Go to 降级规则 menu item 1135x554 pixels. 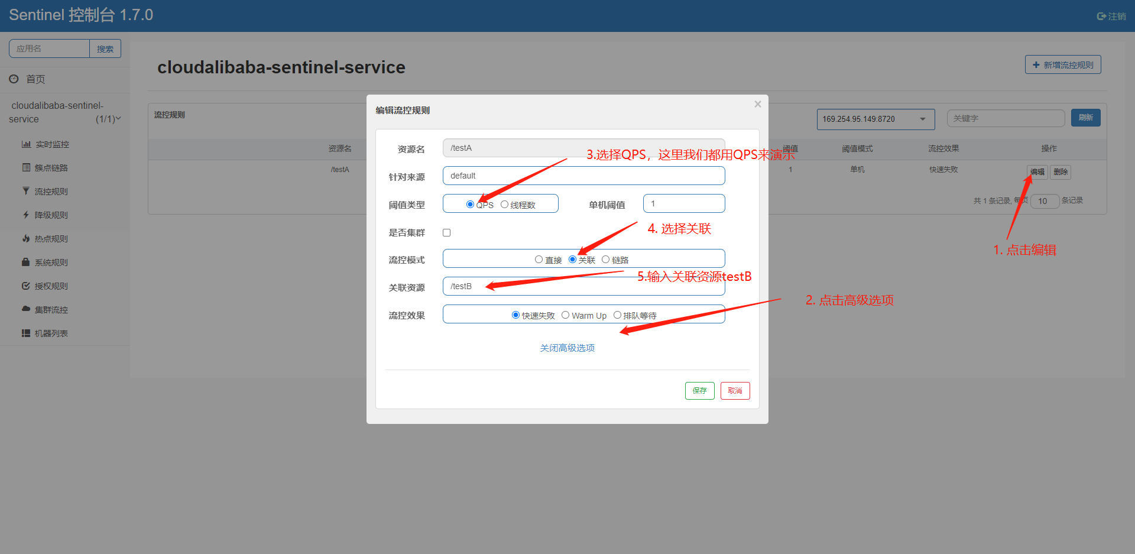point(51,215)
